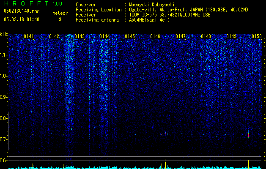Click the 0143 time marker
This screenshot has height=169, width=266.
point(80,36)
